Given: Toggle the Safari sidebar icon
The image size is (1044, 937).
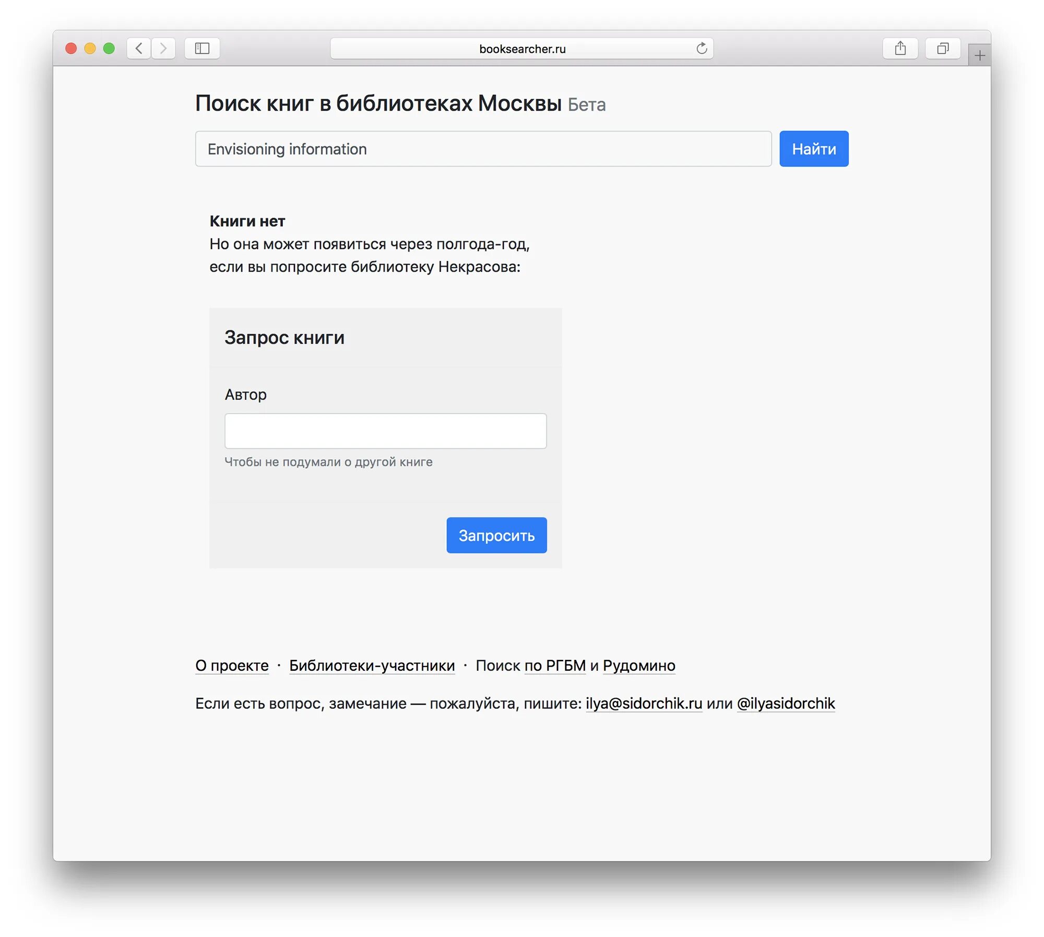Looking at the screenshot, I should [202, 49].
